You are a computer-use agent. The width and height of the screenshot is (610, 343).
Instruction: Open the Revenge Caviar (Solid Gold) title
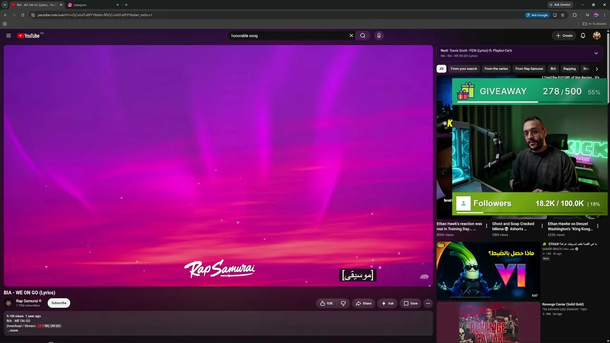563,304
